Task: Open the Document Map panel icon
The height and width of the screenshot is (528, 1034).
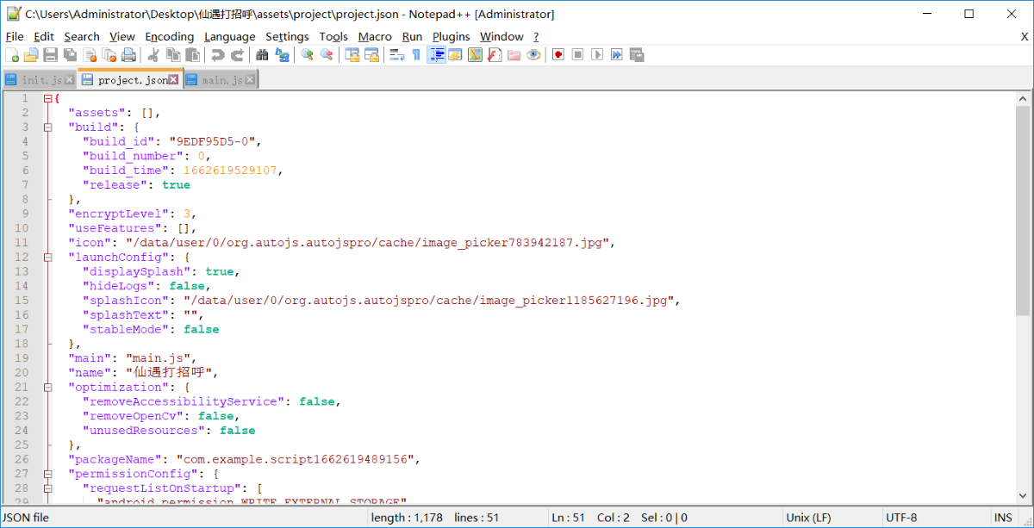Action: point(475,55)
